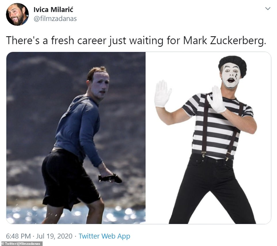The height and width of the screenshot is (246, 277).
Task: Click the mime's raised white glove nearest the surfer
Action: click(x=162, y=94)
